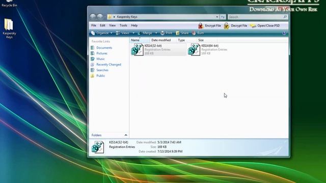Expand the Views dropdown arrow

coord(133,33)
